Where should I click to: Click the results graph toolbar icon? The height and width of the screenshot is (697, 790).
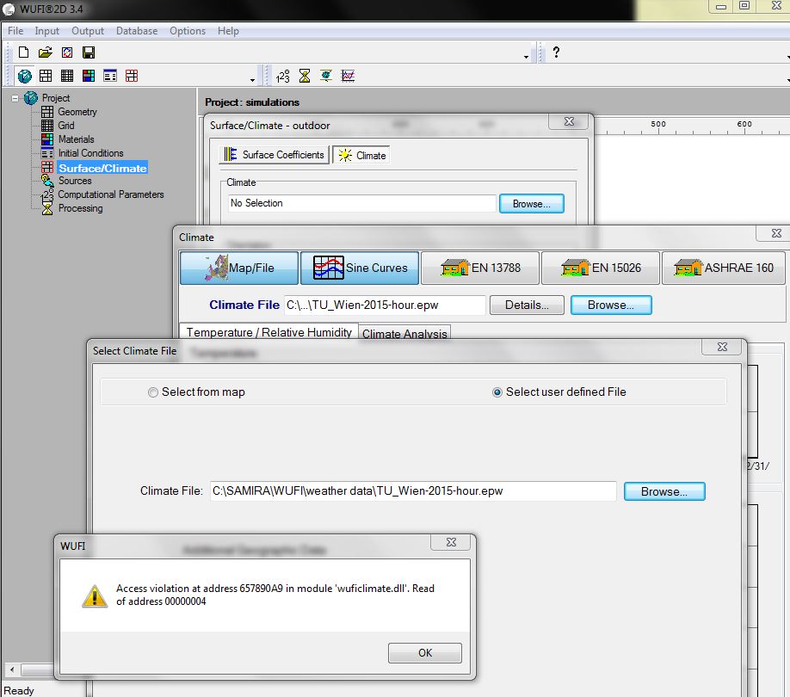(348, 76)
